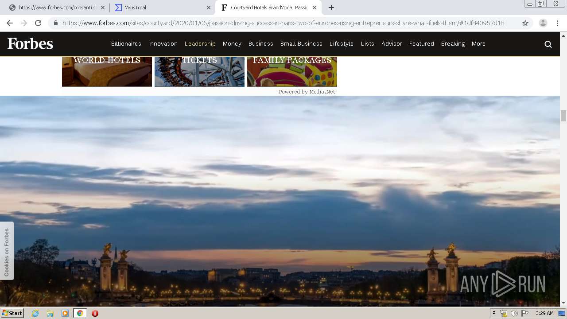This screenshot has width=567, height=319.
Task: Open the Windows Start menu
Action: point(12,313)
